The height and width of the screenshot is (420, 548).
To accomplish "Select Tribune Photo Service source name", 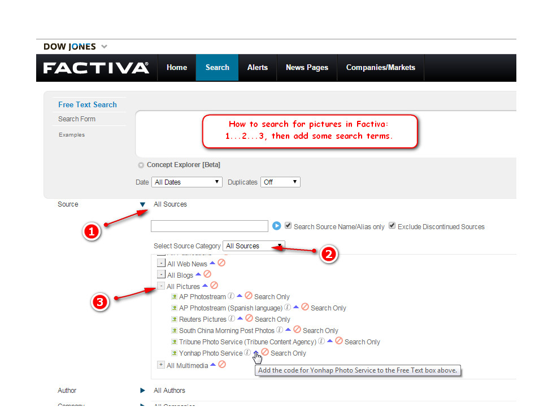I will tap(248, 342).
